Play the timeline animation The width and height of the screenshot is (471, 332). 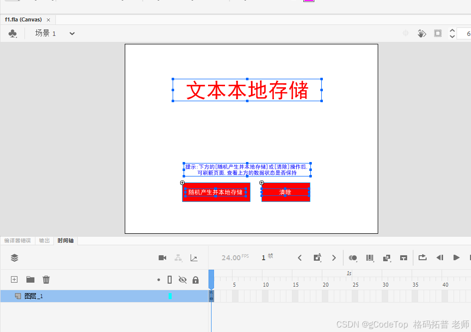click(456, 258)
